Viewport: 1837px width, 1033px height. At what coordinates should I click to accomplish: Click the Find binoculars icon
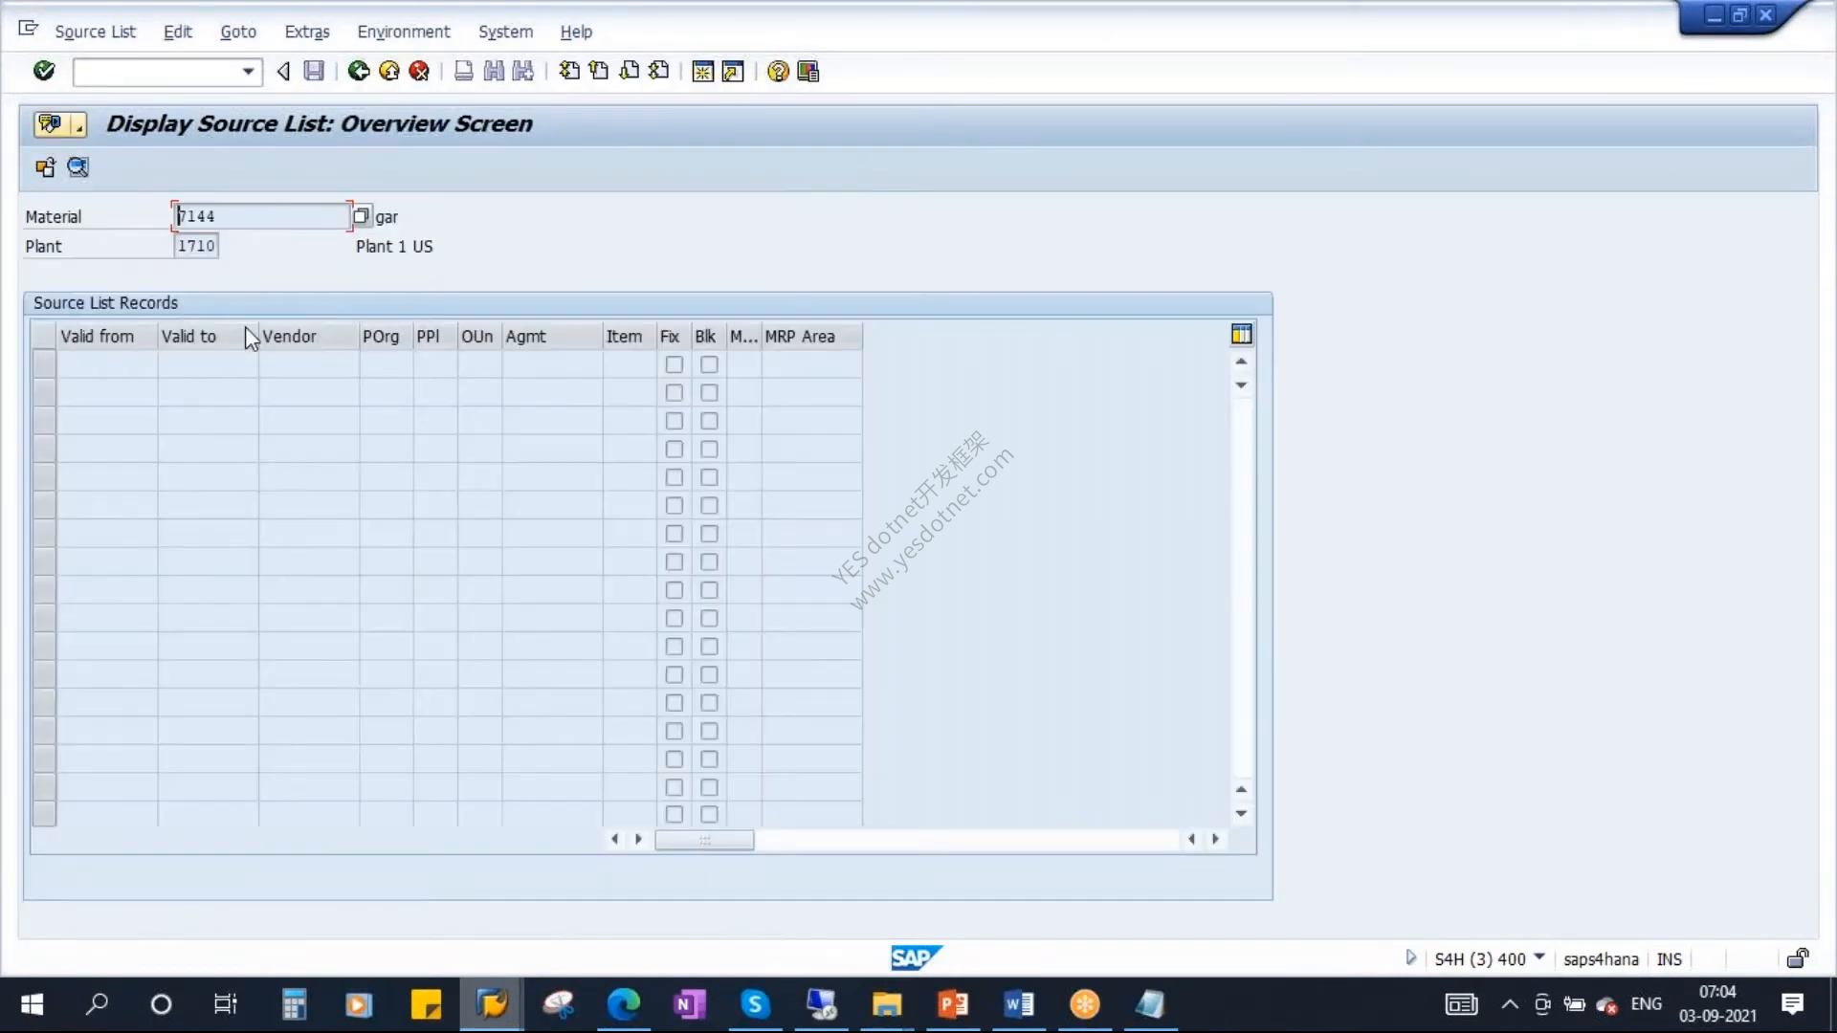(494, 71)
